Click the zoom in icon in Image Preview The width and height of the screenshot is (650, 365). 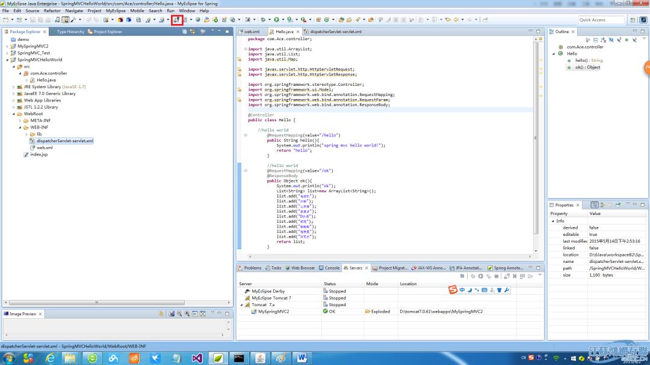187,313
